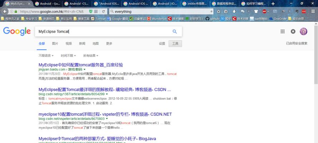
Task: Toggle the 工具 tools button
Action: click(175, 44)
